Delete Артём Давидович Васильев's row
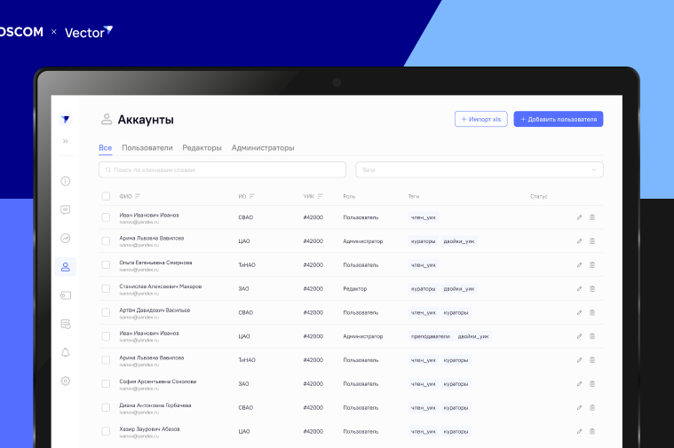674x448 pixels. pos(592,312)
